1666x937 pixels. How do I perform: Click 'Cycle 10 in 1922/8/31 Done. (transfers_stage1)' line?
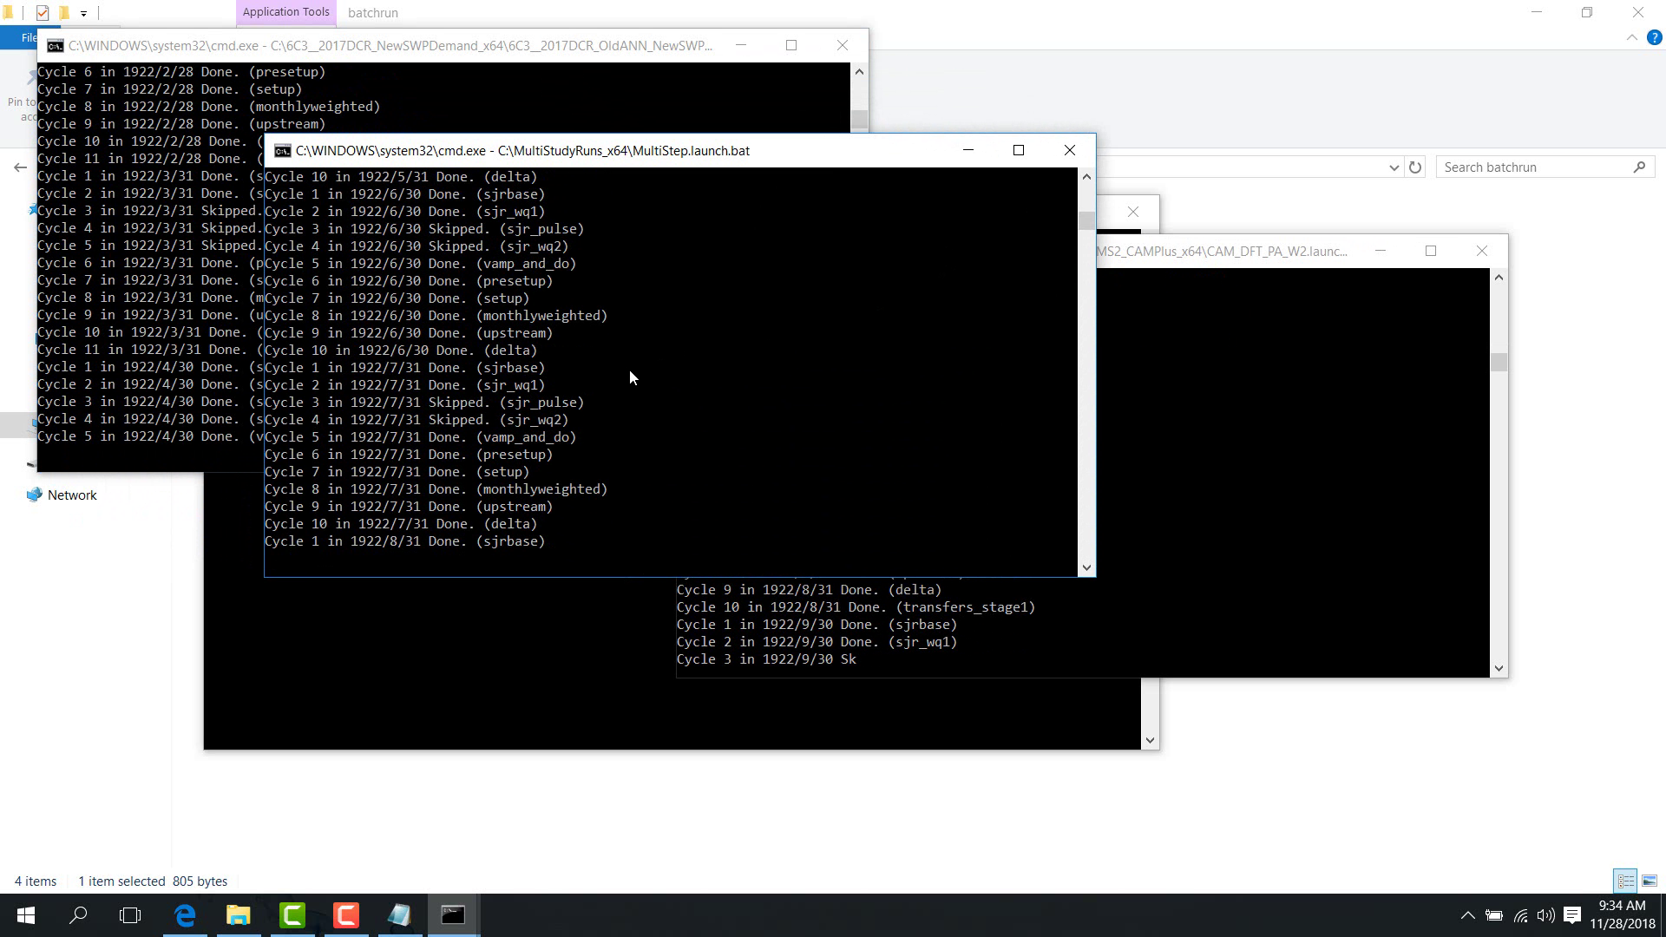[856, 607]
